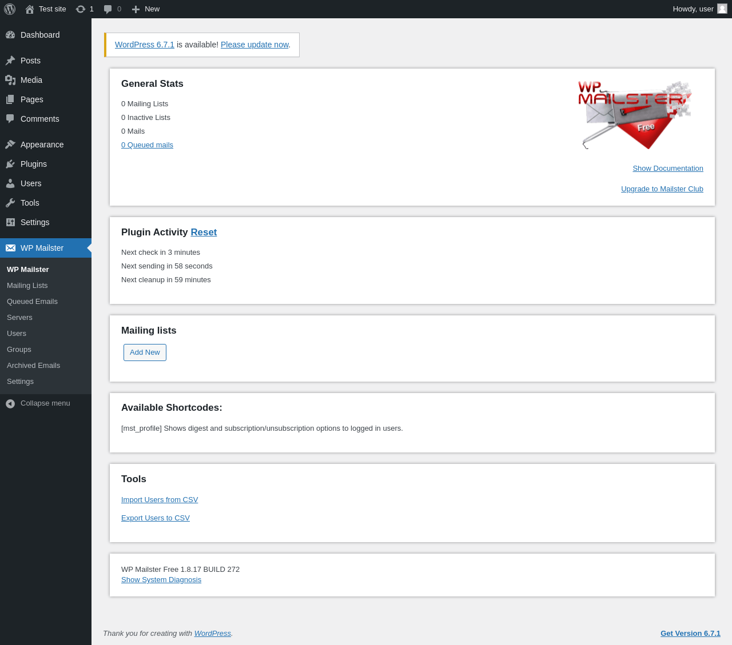732x645 pixels.
Task: Go to Media in sidebar
Action: pyautogui.click(x=46, y=80)
